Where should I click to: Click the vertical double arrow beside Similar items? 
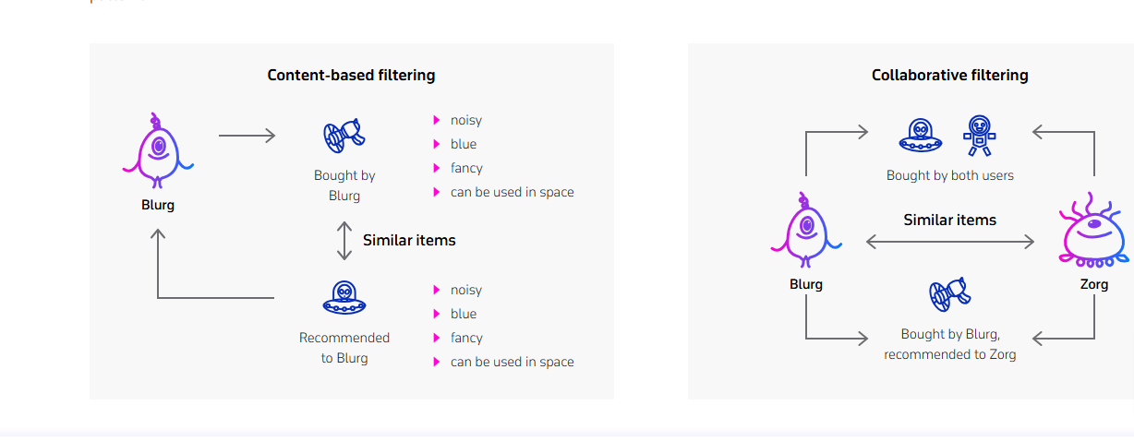tap(344, 240)
